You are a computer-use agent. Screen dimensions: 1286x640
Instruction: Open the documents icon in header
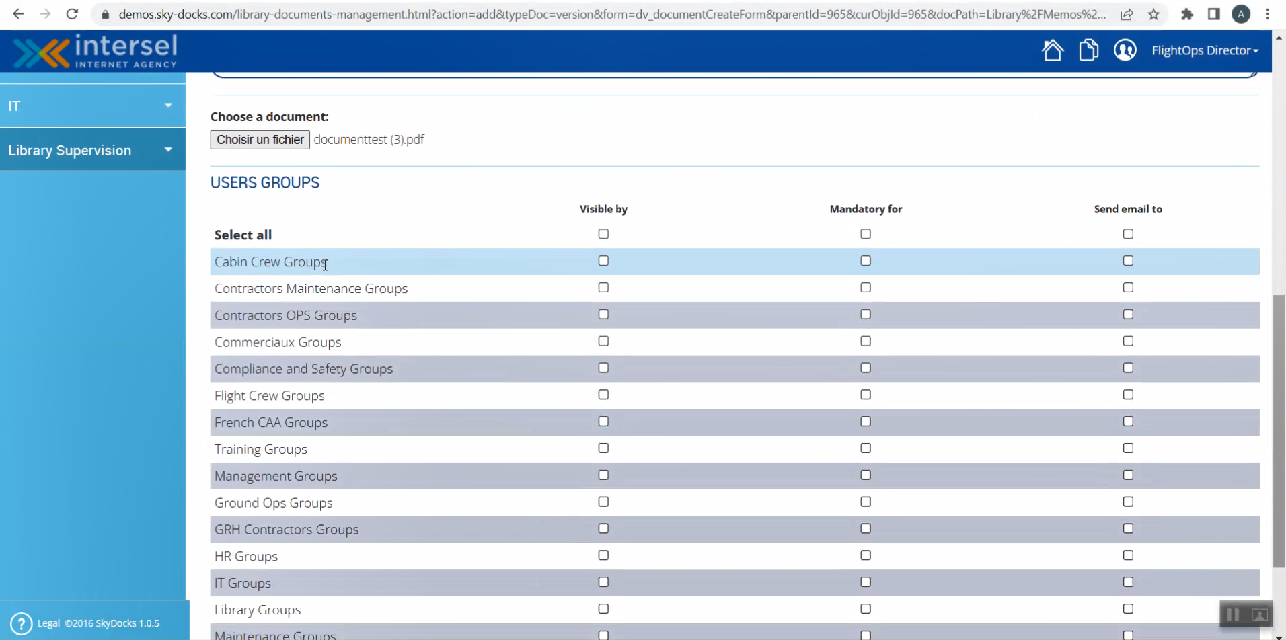[x=1089, y=50]
